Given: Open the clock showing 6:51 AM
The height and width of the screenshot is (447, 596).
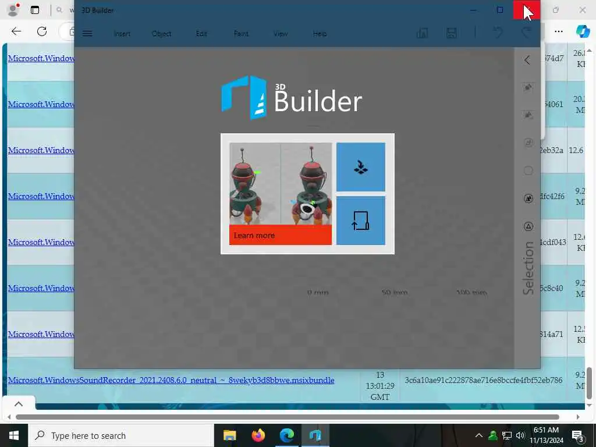Looking at the screenshot, I should [546, 435].
